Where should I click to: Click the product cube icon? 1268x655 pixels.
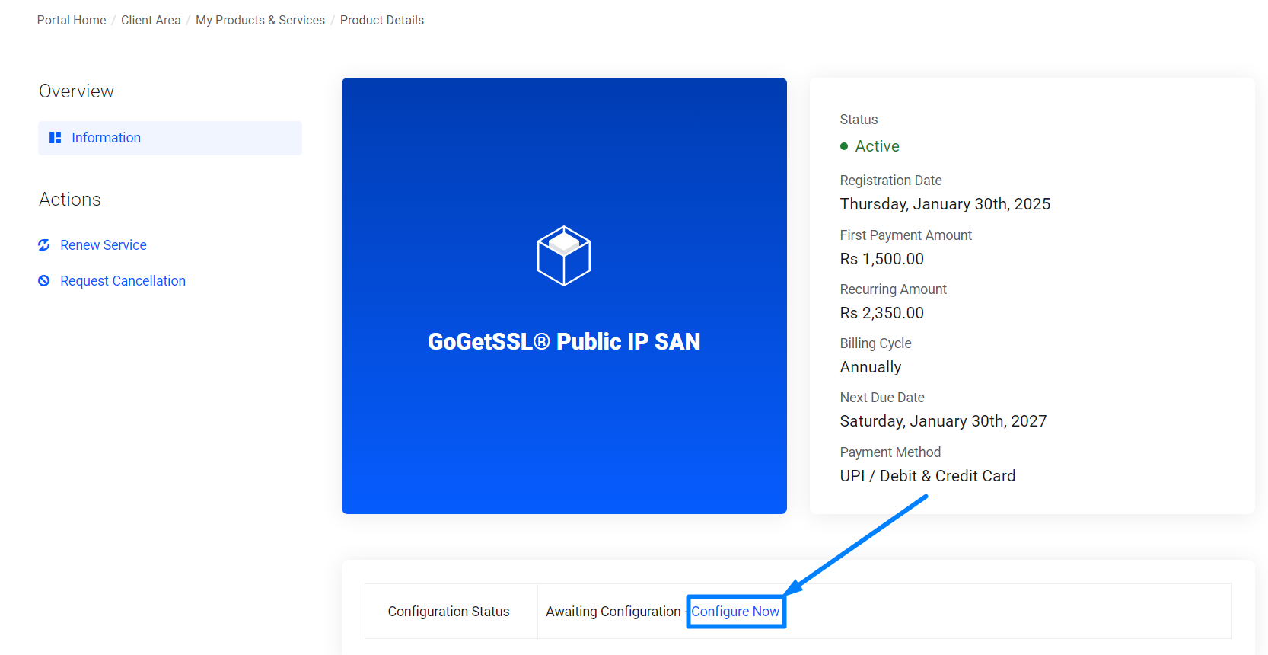[564, 256]
